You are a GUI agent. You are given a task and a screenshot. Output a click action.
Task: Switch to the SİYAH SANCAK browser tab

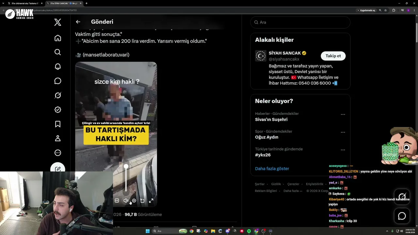[x=64, y=3]
